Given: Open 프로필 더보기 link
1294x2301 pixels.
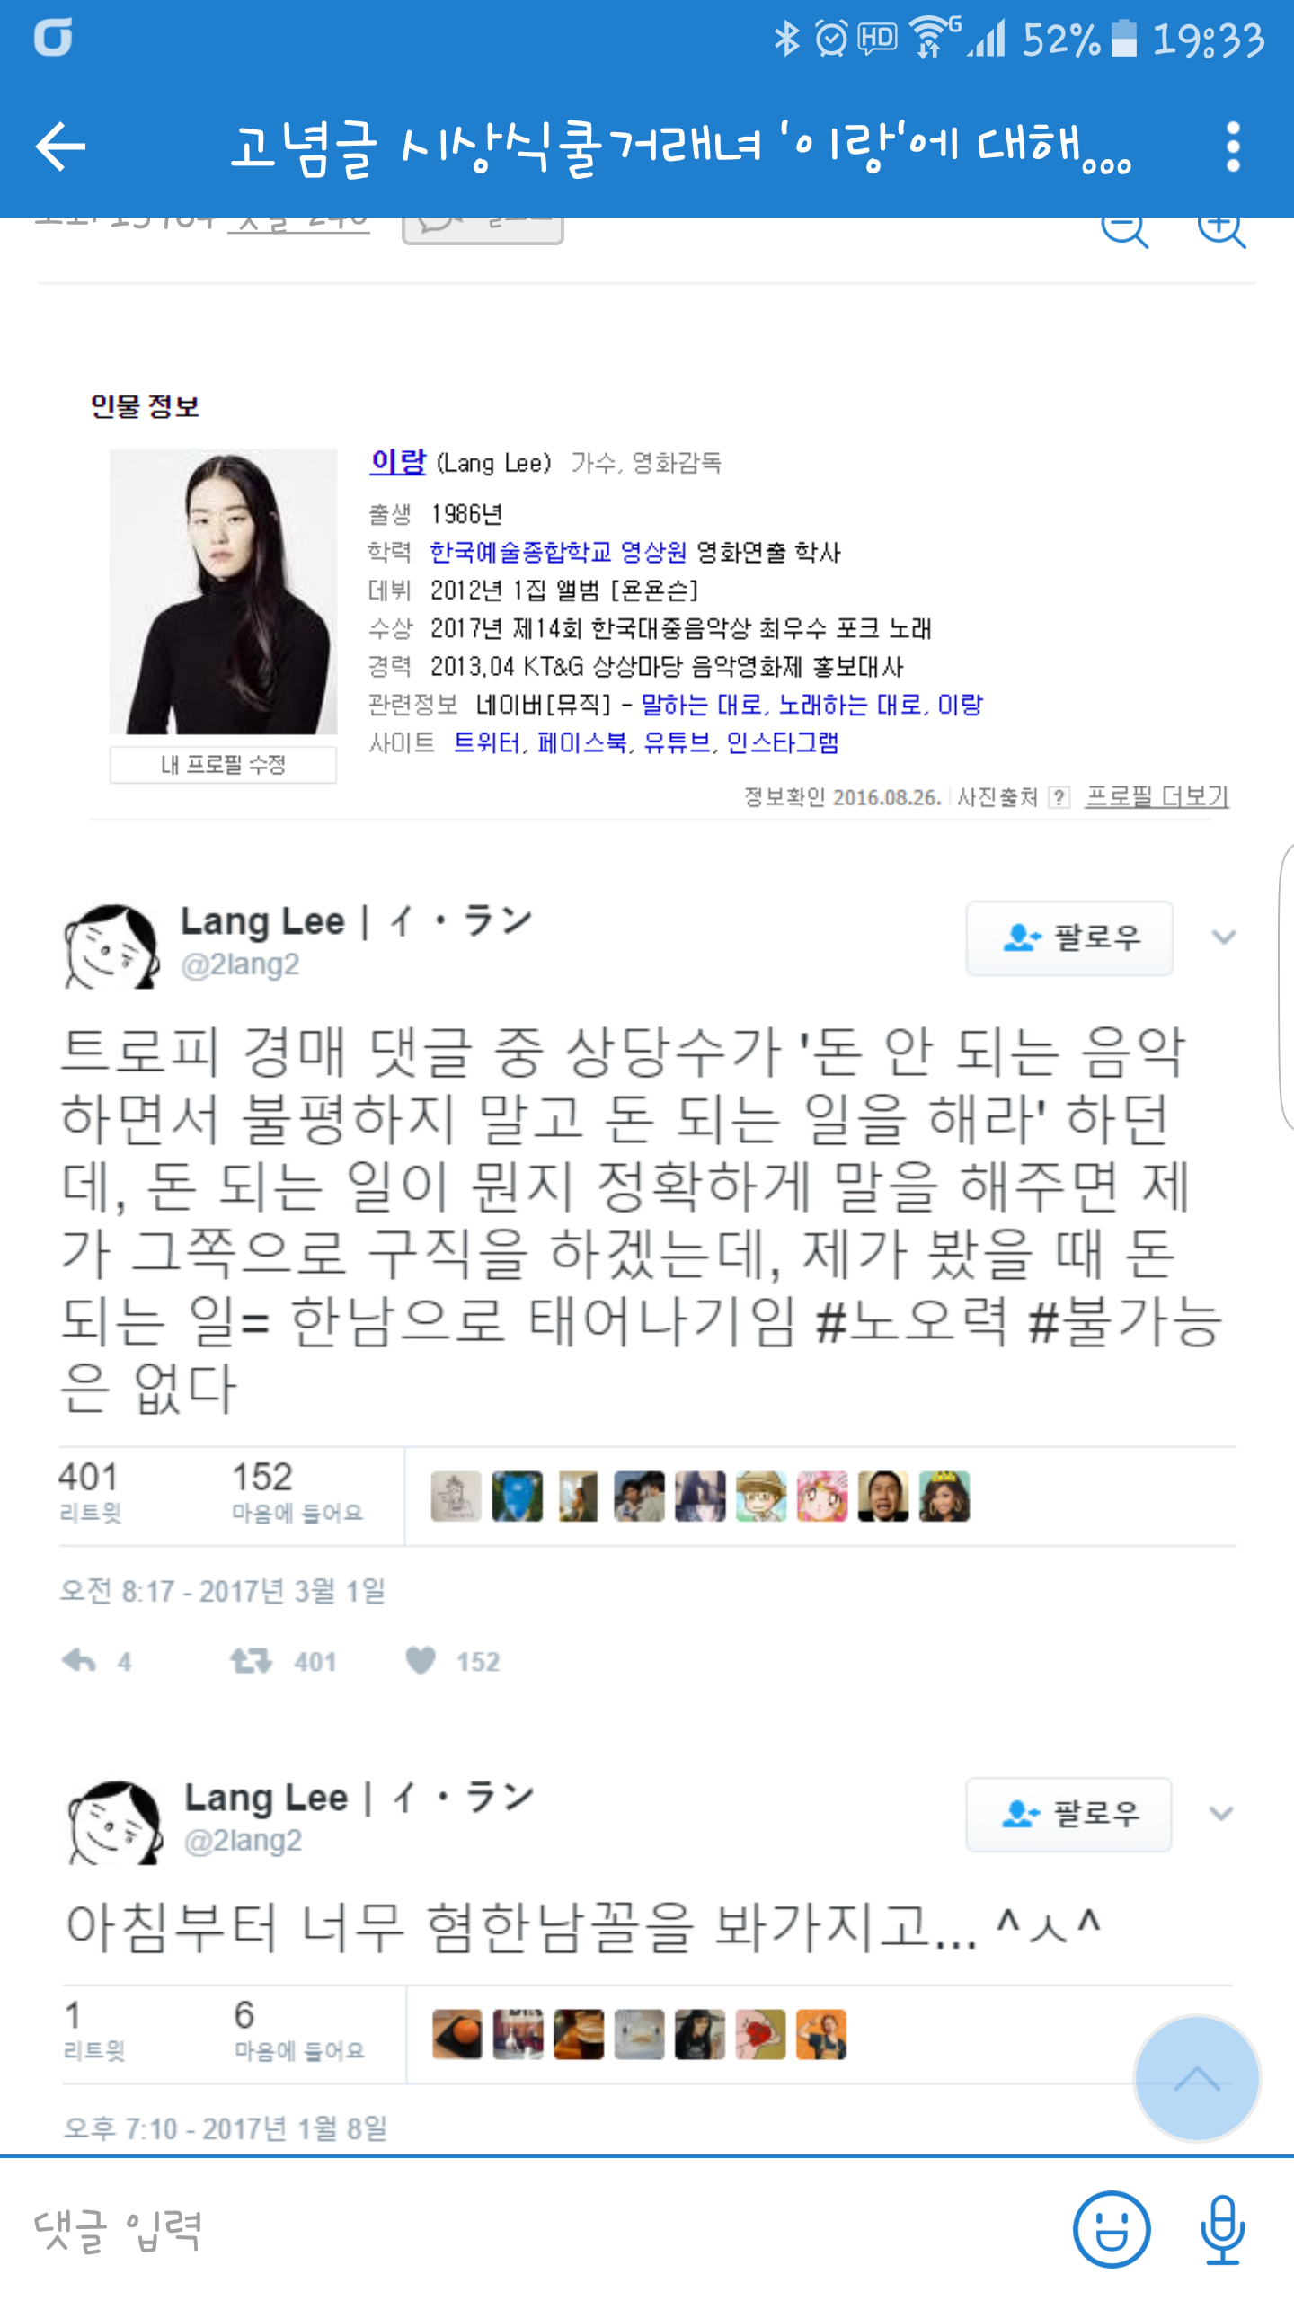Looking at the screenshot, I should click(x=1157, y=796).
